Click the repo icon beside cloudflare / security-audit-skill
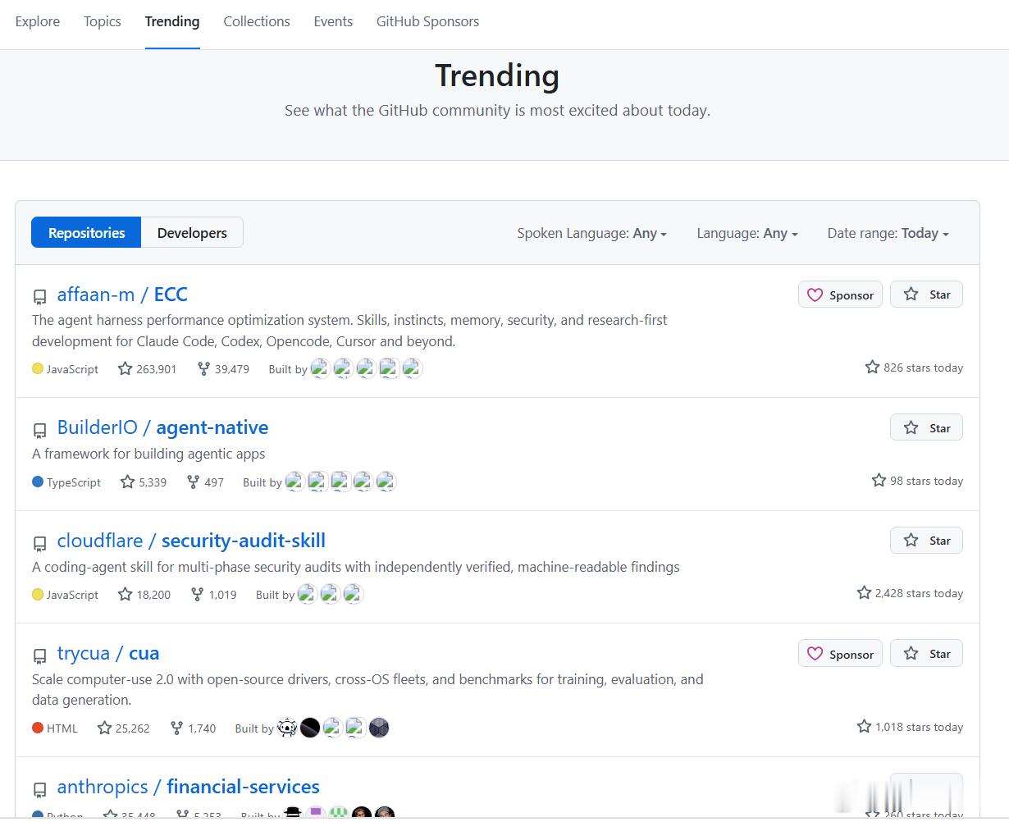Image resolution: width=1009 pixels, height=822 pixels. 39,543
